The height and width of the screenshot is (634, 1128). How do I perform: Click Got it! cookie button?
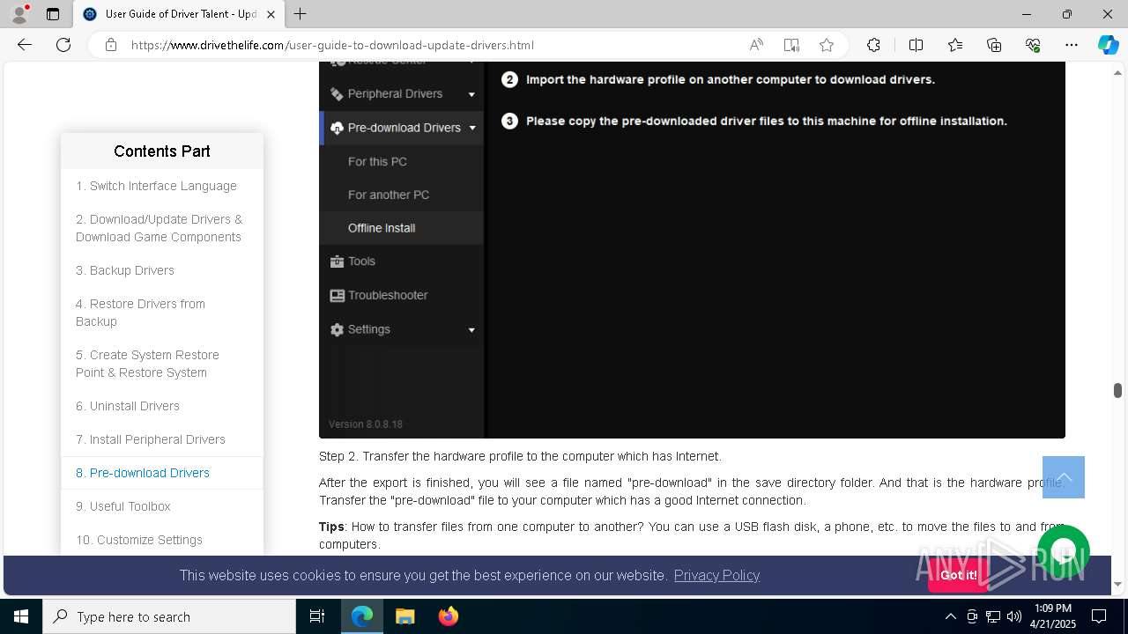point(958,575)
